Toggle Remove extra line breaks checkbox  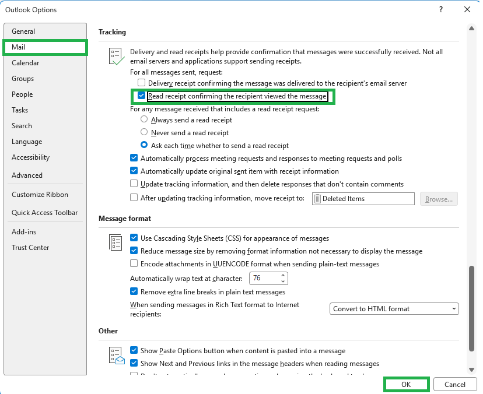pyautogui.click(x=134, y=291)
